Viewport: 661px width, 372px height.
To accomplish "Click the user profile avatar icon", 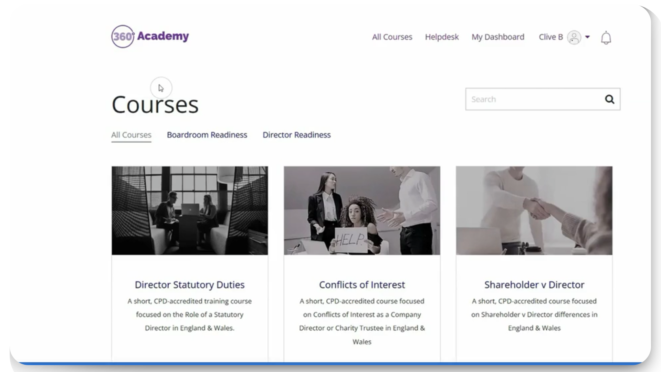I will pyautogui.click(x=574, y=37).
